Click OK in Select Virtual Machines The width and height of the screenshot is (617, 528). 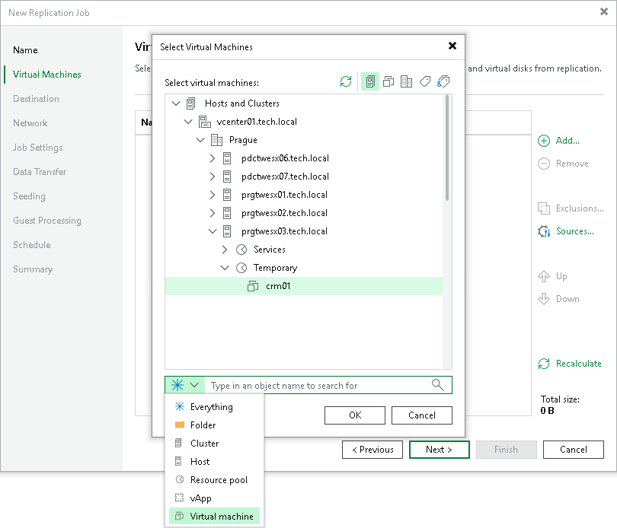(355, 415)
